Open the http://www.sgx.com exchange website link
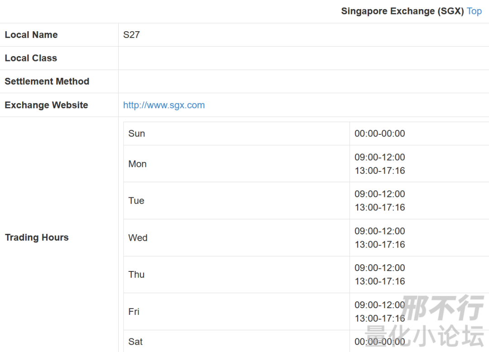Image resolution: width=489 pixels, height=352 pixels. (x=164, y=105)
